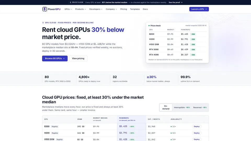Open the Templates nav link
The height and width of the screenshot is (141, 251).
tap(135, 9)
